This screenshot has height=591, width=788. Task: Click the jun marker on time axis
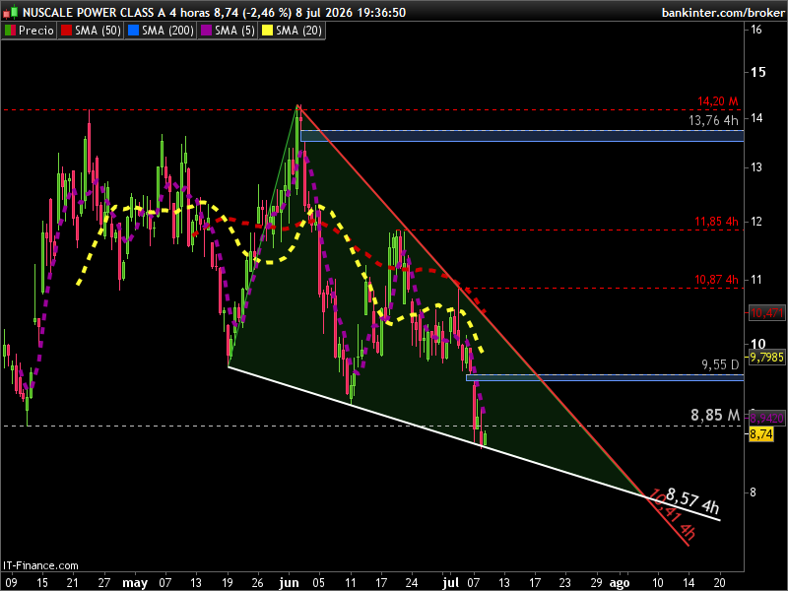coord(289,583)
